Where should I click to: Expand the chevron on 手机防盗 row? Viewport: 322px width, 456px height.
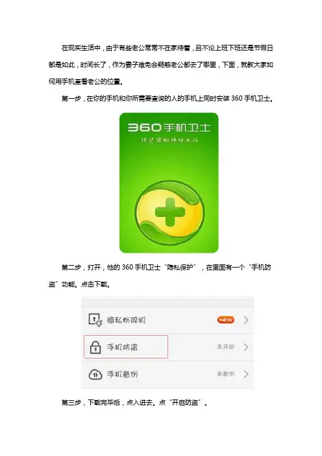pyautogui.click(x=246, y=347)
